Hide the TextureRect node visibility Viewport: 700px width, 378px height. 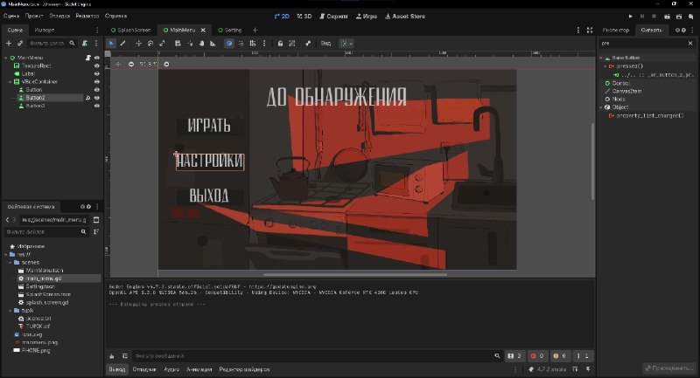tap(96, 65)
